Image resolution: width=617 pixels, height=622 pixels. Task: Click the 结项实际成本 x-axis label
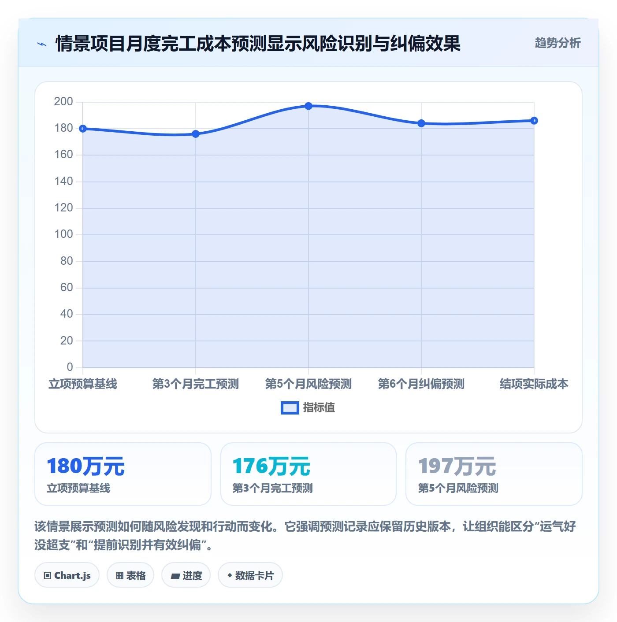tap(534, 384)
